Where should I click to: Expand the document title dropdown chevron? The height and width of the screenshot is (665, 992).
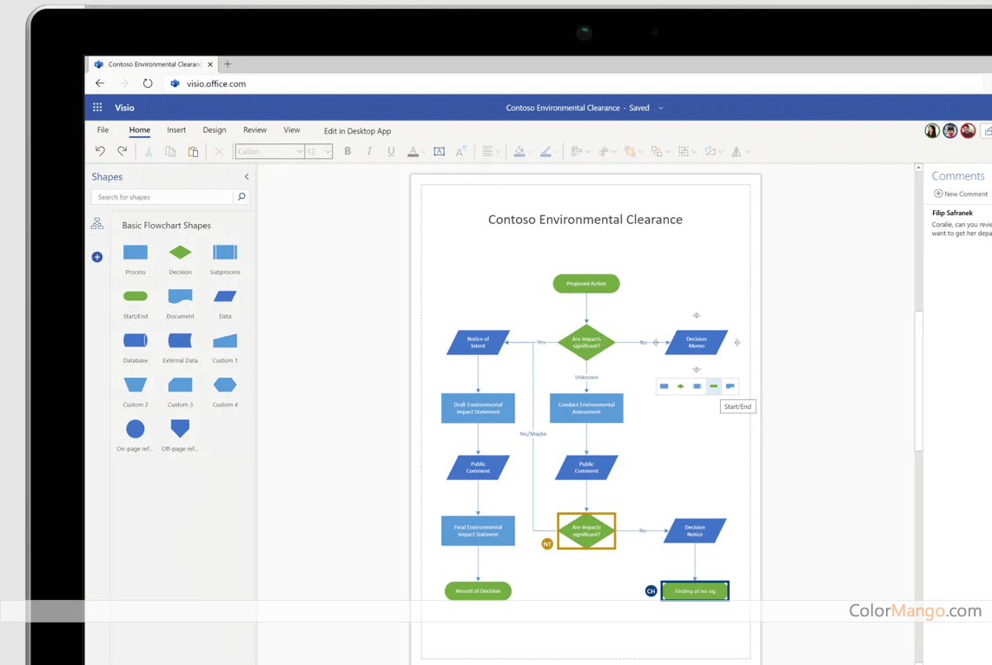click(661, 109)
